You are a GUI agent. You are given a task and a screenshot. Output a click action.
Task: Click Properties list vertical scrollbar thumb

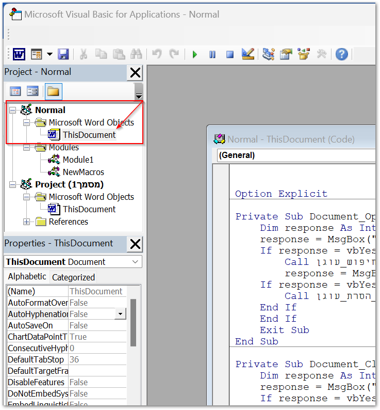pos(133,323)
